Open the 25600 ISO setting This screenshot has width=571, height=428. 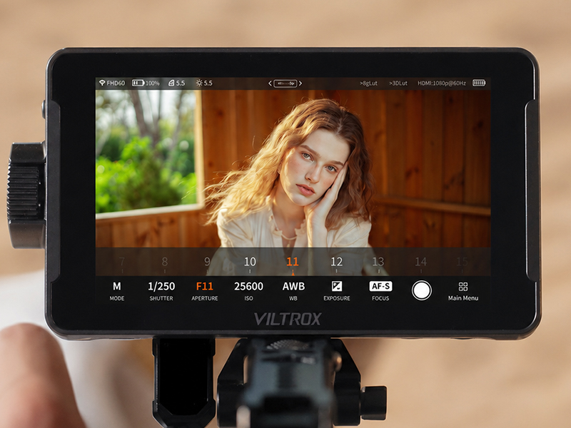pyautogui.click(x=248, y=291)
